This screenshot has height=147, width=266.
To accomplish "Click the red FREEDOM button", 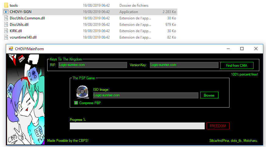I will pyautogui.click(x=218, y=126).
